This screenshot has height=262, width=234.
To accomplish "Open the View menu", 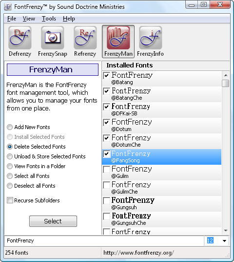I will tap(29, 19).
